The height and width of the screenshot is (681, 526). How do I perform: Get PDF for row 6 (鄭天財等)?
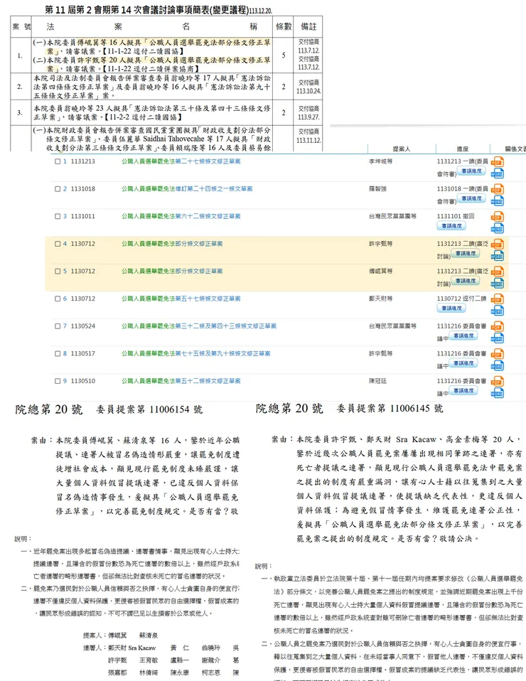tap(497, 299)
